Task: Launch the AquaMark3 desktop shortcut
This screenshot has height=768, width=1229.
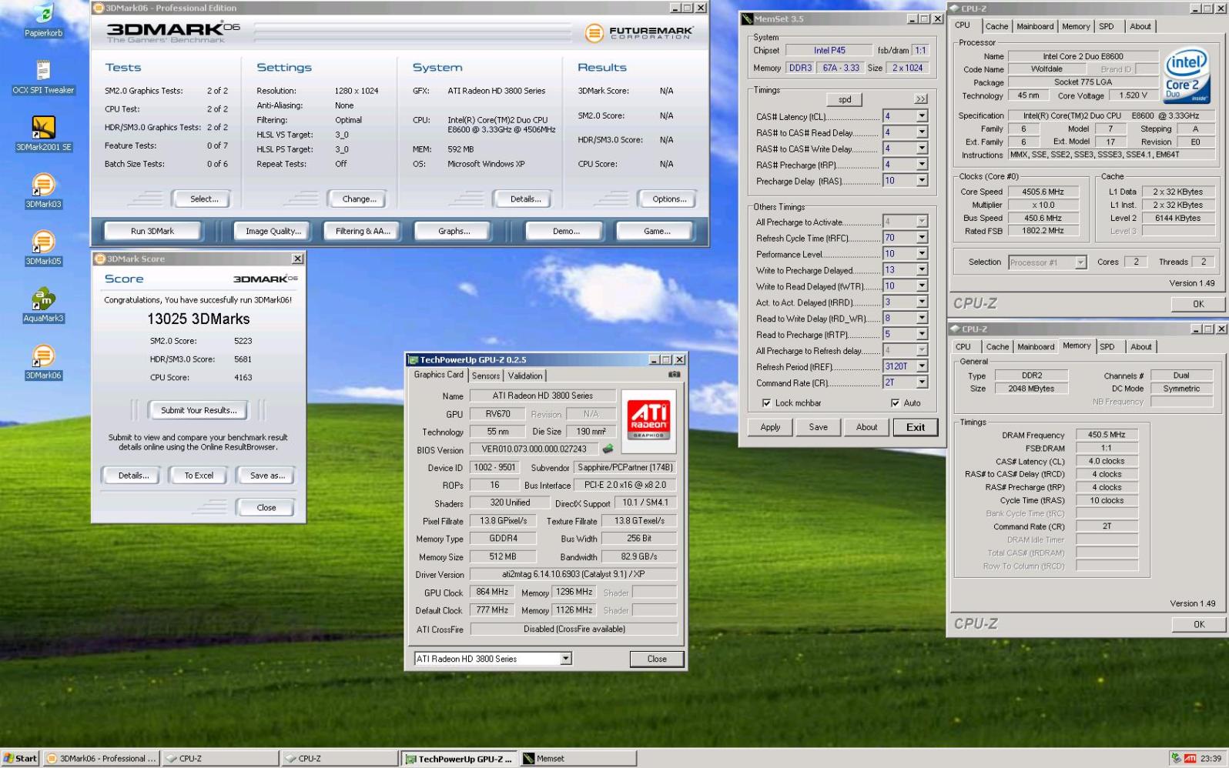Action: click(x=43, y=305)
